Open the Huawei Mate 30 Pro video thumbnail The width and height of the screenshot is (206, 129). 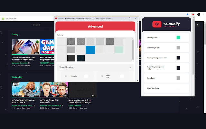(25, 47)
